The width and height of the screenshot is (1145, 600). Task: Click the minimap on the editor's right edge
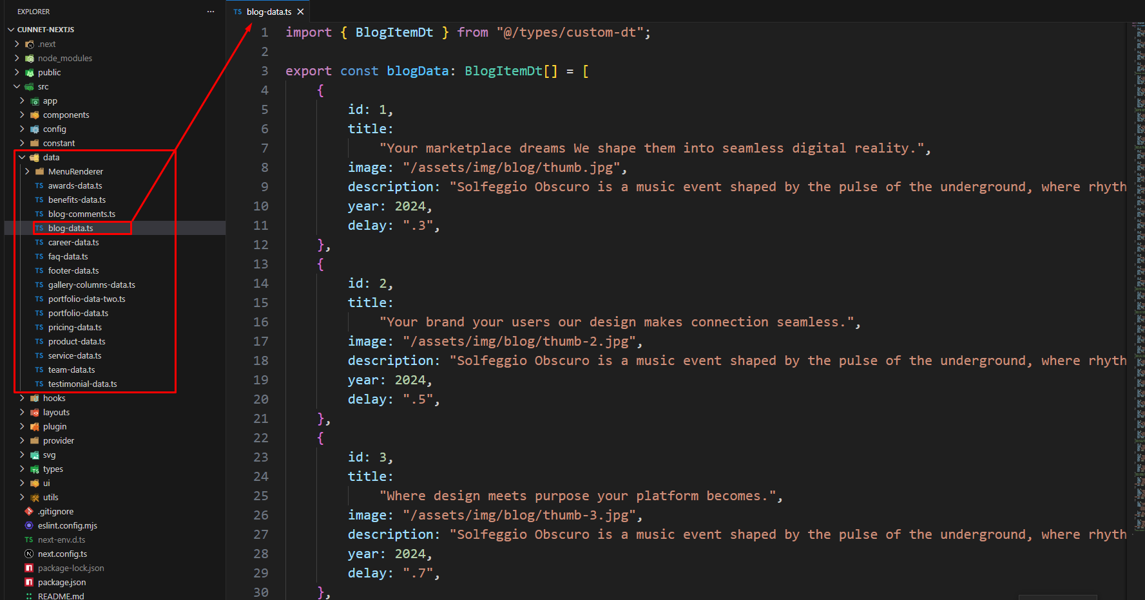click(x=1139, y=193)
